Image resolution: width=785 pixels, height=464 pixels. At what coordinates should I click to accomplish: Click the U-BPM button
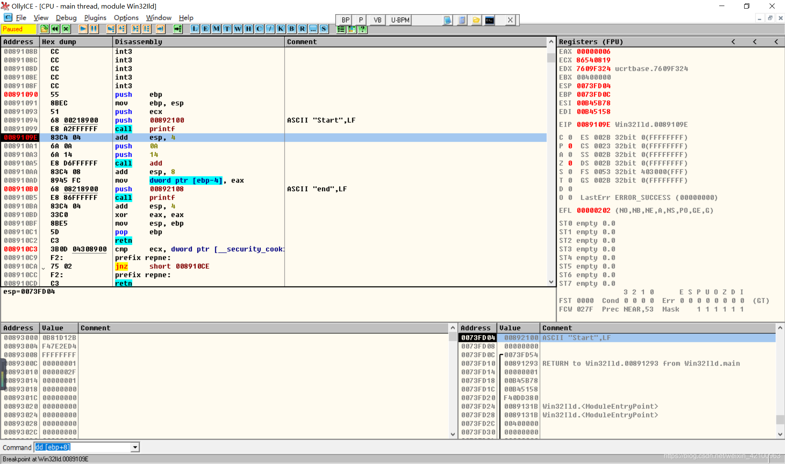point(400,20)
